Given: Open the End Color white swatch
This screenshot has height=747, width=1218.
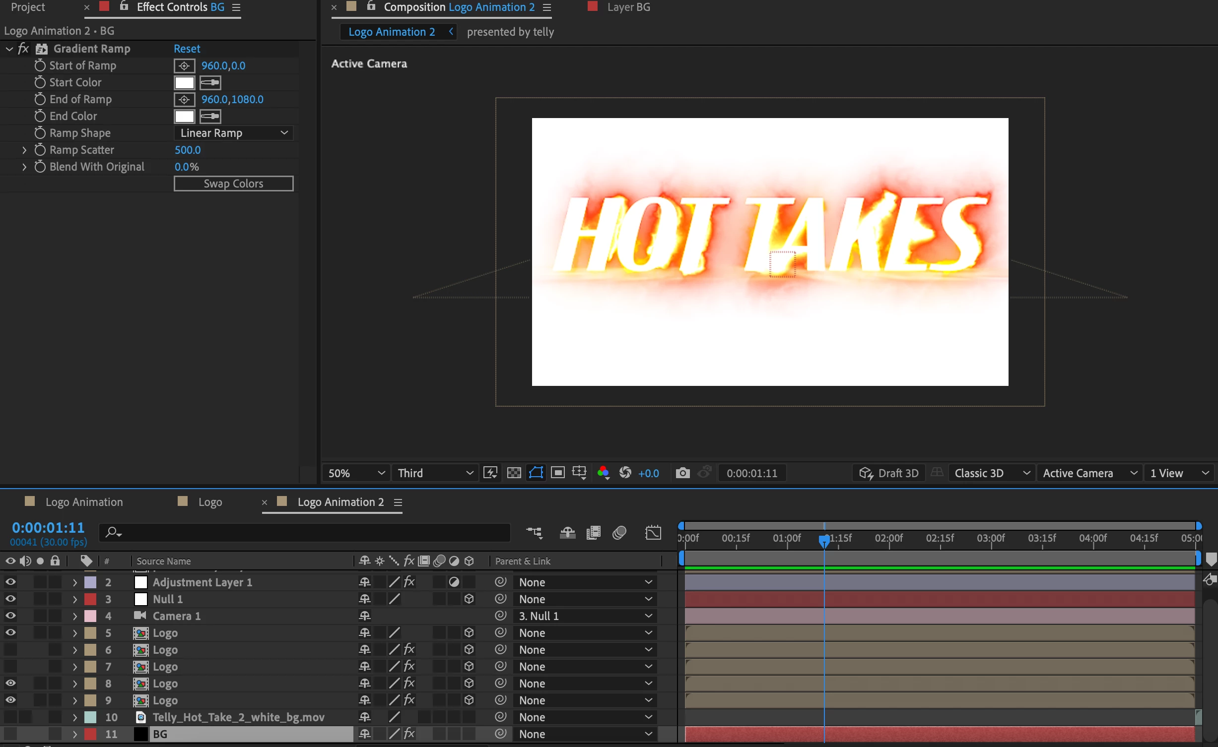Looking at the screenshot, I should (x=184, y=116).
